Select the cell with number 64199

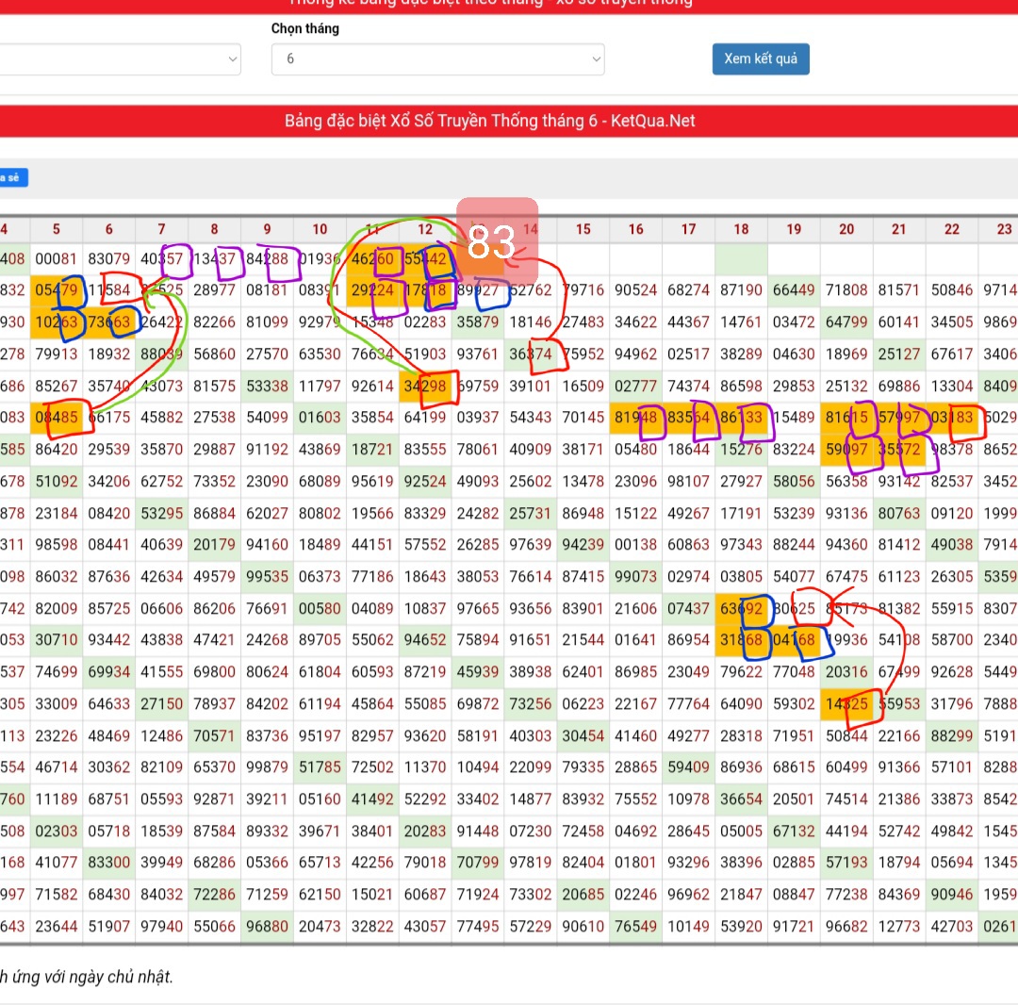tap(424, 418)
